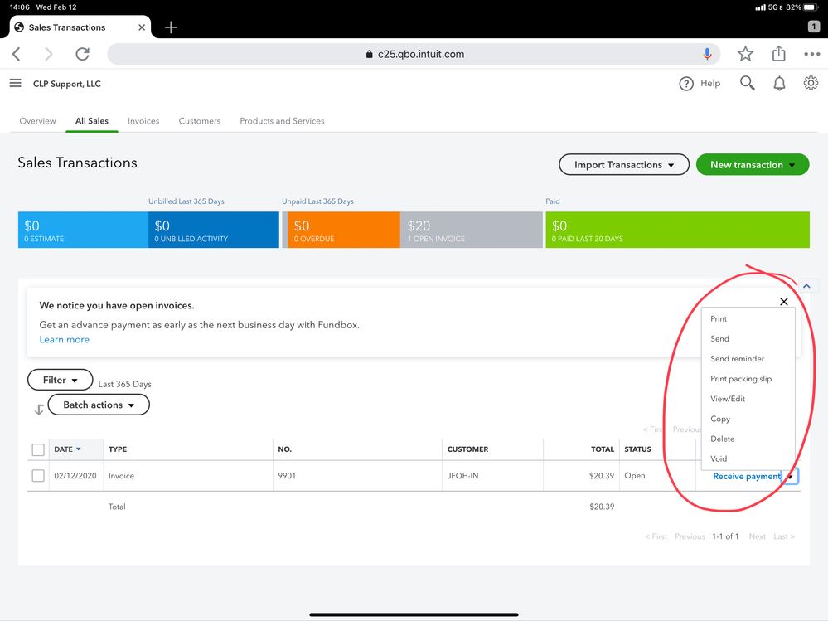Filter by the green Paid Last 30 Days bar
This screenshot has height=621, width=828.
[x=677, y=230]
